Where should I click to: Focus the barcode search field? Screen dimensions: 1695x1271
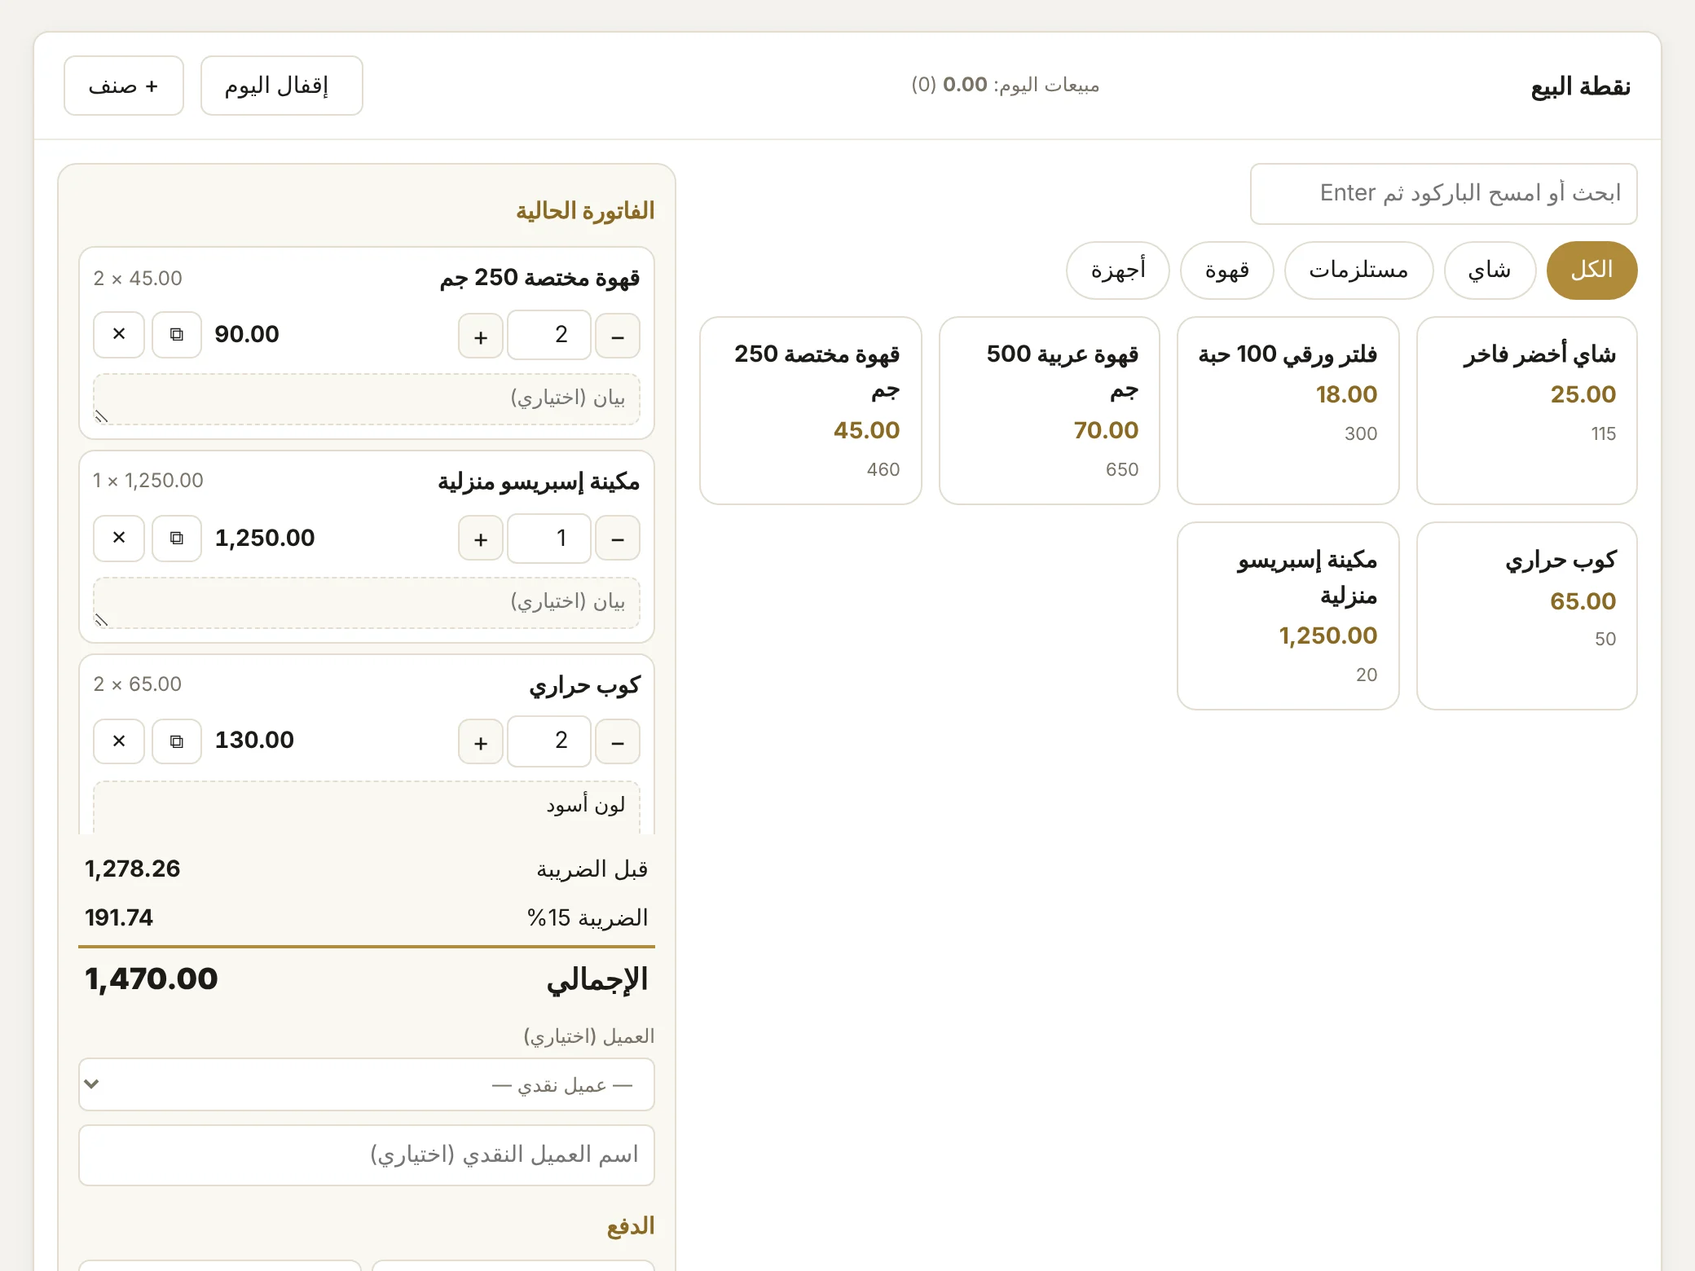pyautogui.click(x=1444, y=194)
